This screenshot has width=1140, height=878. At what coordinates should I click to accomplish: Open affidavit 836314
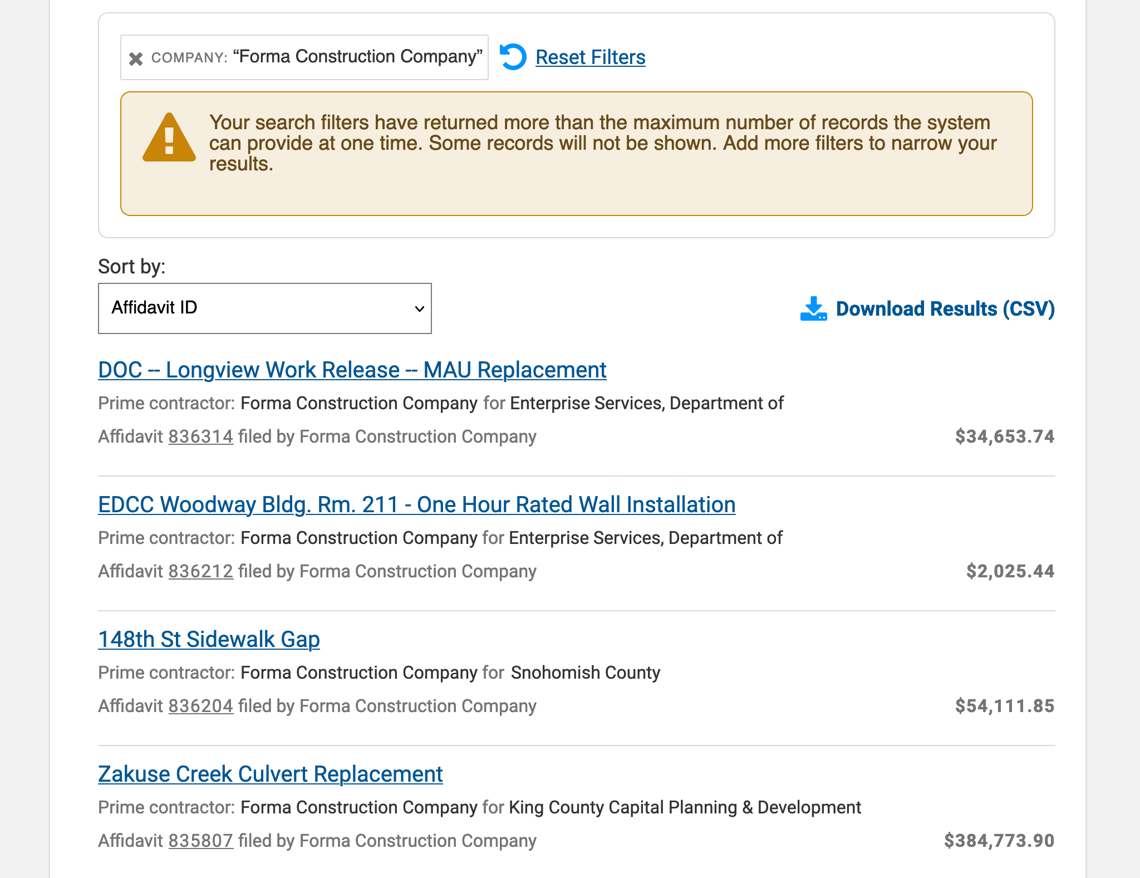pos(201,436)
